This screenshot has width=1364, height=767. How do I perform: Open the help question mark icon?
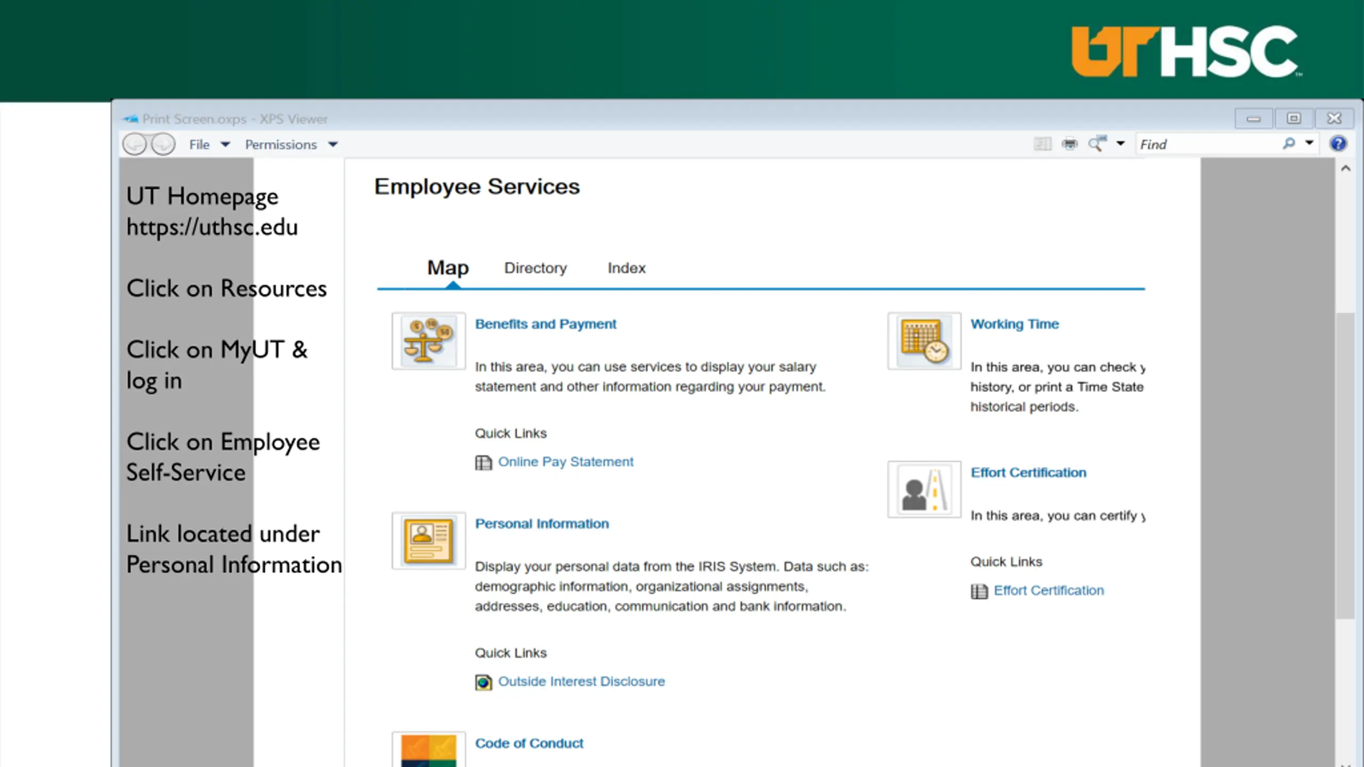(1338, 144)
